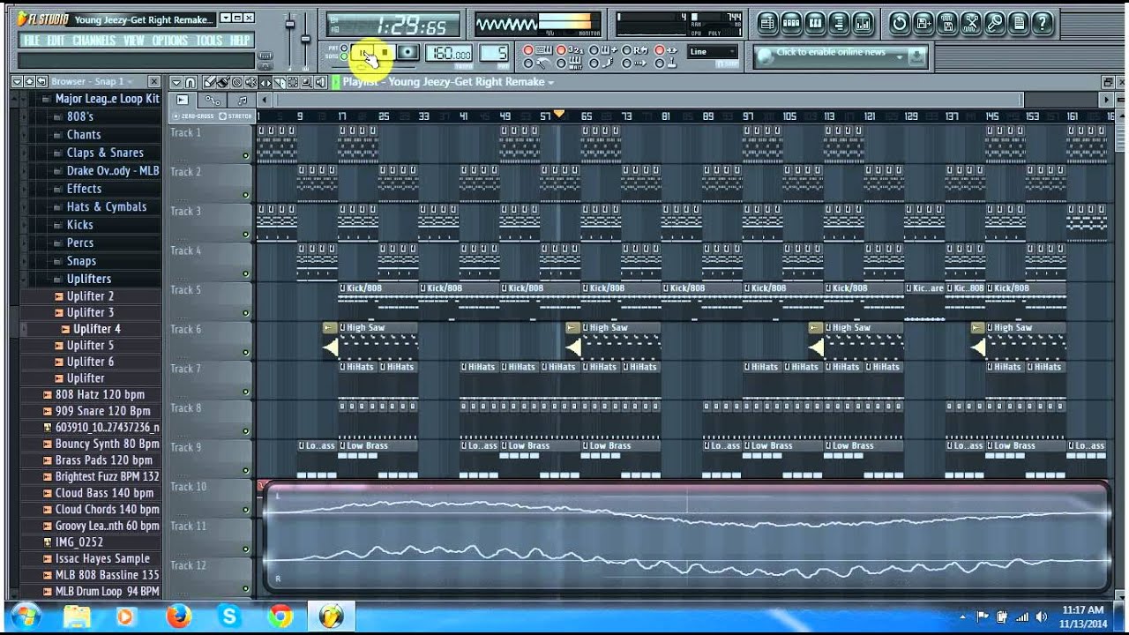Switch to automation clip focus tab
This screenshot has width=1129, height=635.
point(213,101)
